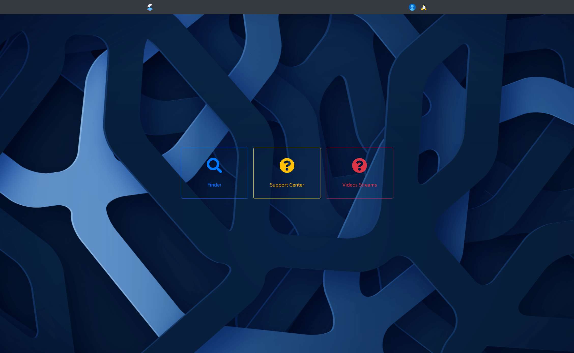Open the OS menu from Tux icon

coord(424,7)
